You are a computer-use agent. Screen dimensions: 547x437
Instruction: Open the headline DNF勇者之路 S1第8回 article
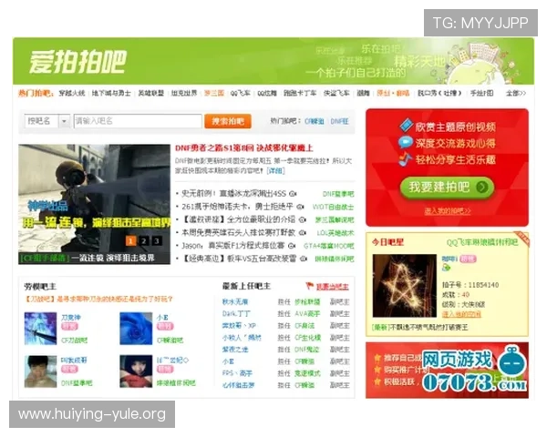click(x=243, y=148)
